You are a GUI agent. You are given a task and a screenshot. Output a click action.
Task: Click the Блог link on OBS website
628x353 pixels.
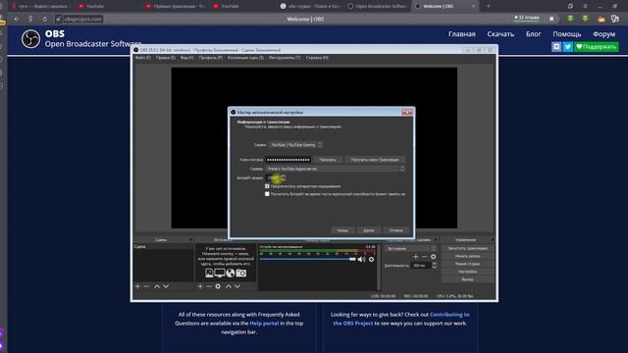tap(534, 34)
